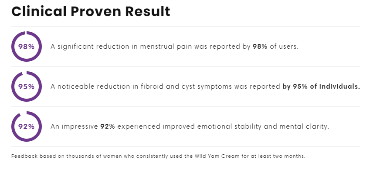373x173 pixels.
Task: Click the '92%' number inside the bottom ring
Action: click(x=27, y=126)
